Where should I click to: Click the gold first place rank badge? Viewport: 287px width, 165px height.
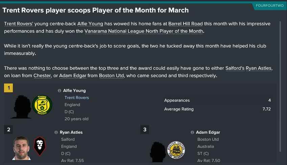point(8,88)
